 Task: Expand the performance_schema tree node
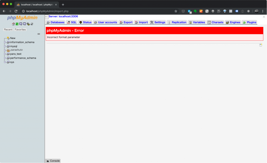coord(5,58)
